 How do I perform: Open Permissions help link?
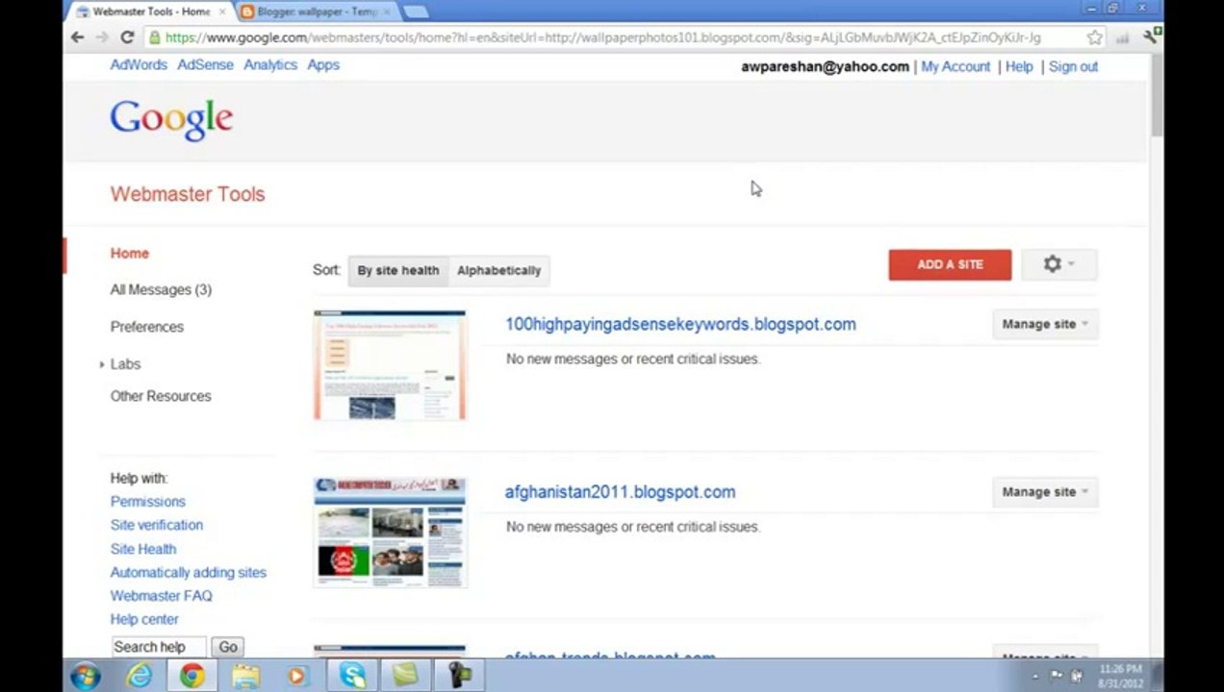(148, 502)
